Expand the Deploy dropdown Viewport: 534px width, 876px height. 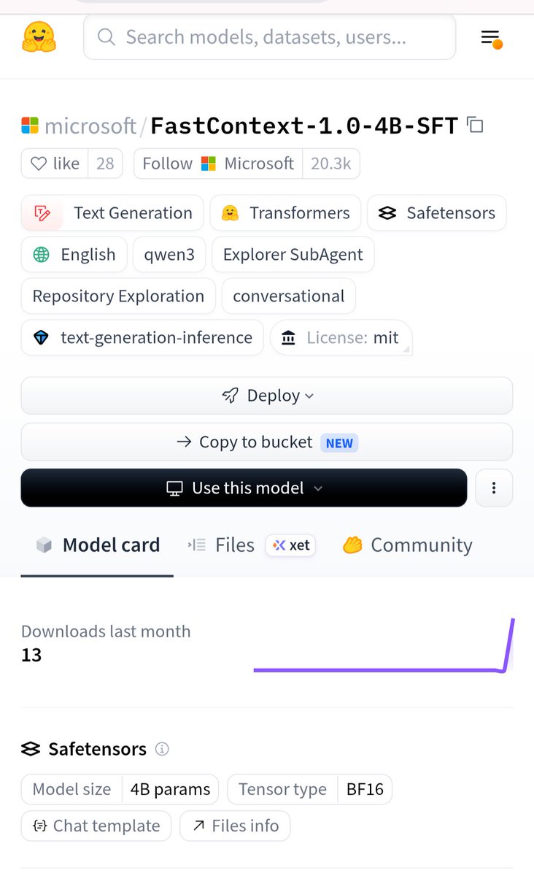[x=267, y=396]
